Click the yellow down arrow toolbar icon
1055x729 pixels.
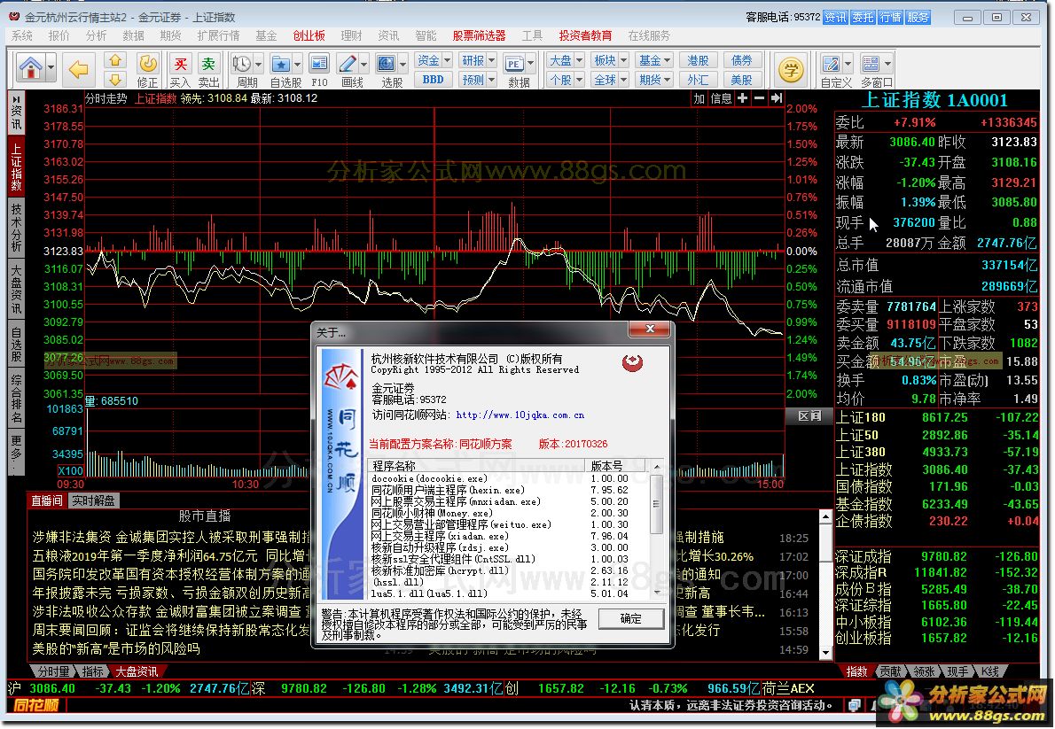tap(115, 79)
